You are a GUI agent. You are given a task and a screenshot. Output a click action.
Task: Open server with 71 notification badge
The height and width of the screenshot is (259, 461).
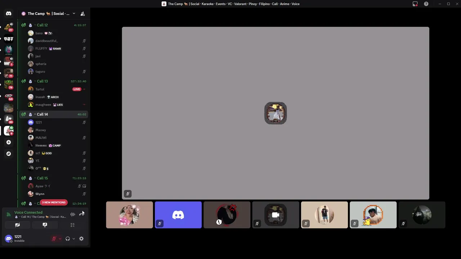(9, 73)
